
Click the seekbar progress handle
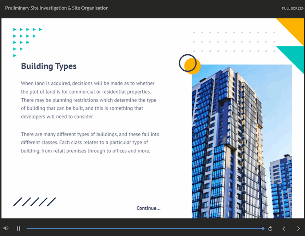(263, 228)
